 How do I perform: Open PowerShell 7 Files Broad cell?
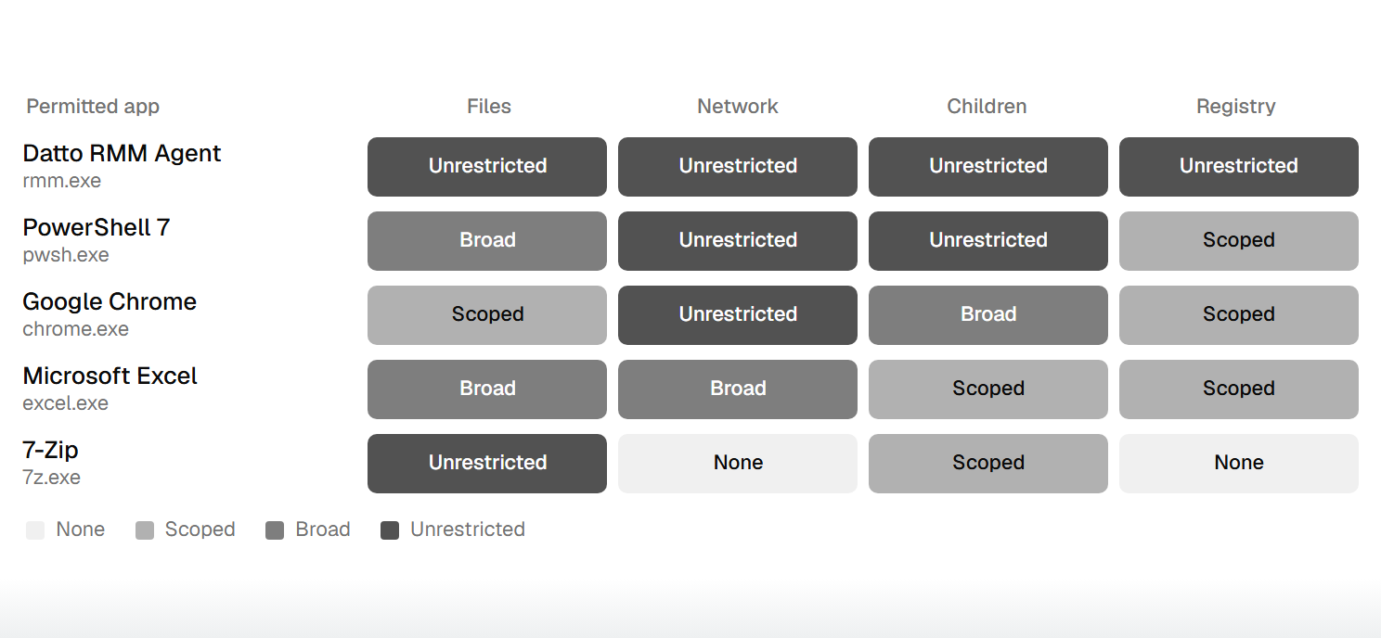tap(487, 241)
